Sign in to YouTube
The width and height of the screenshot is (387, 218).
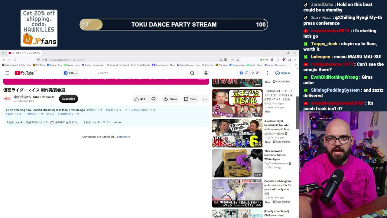pos(282,73)
